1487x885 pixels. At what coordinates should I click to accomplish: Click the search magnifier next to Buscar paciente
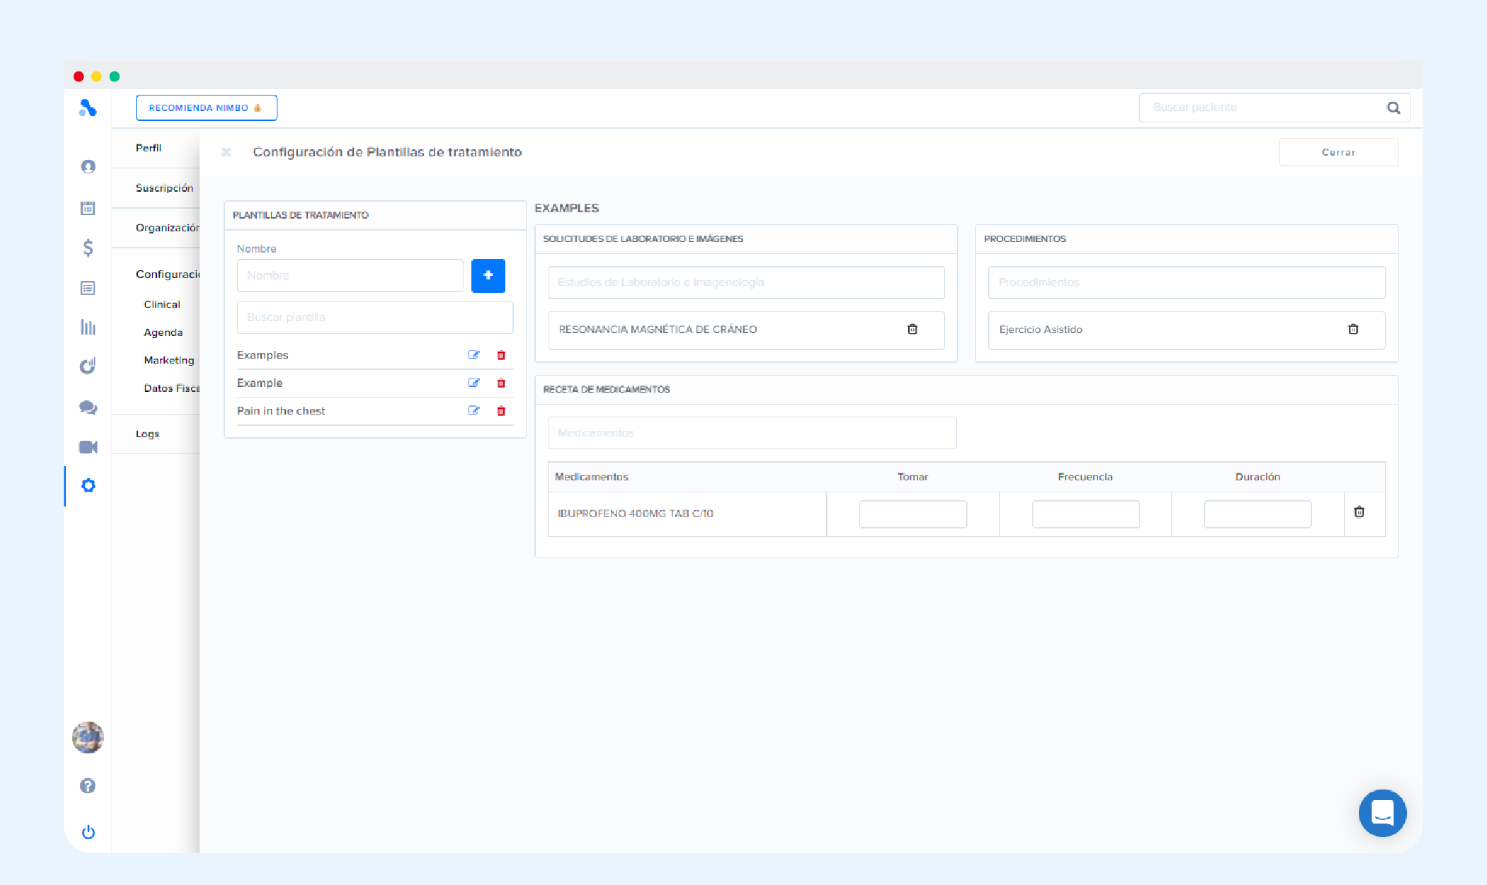tap(1393, 107)
